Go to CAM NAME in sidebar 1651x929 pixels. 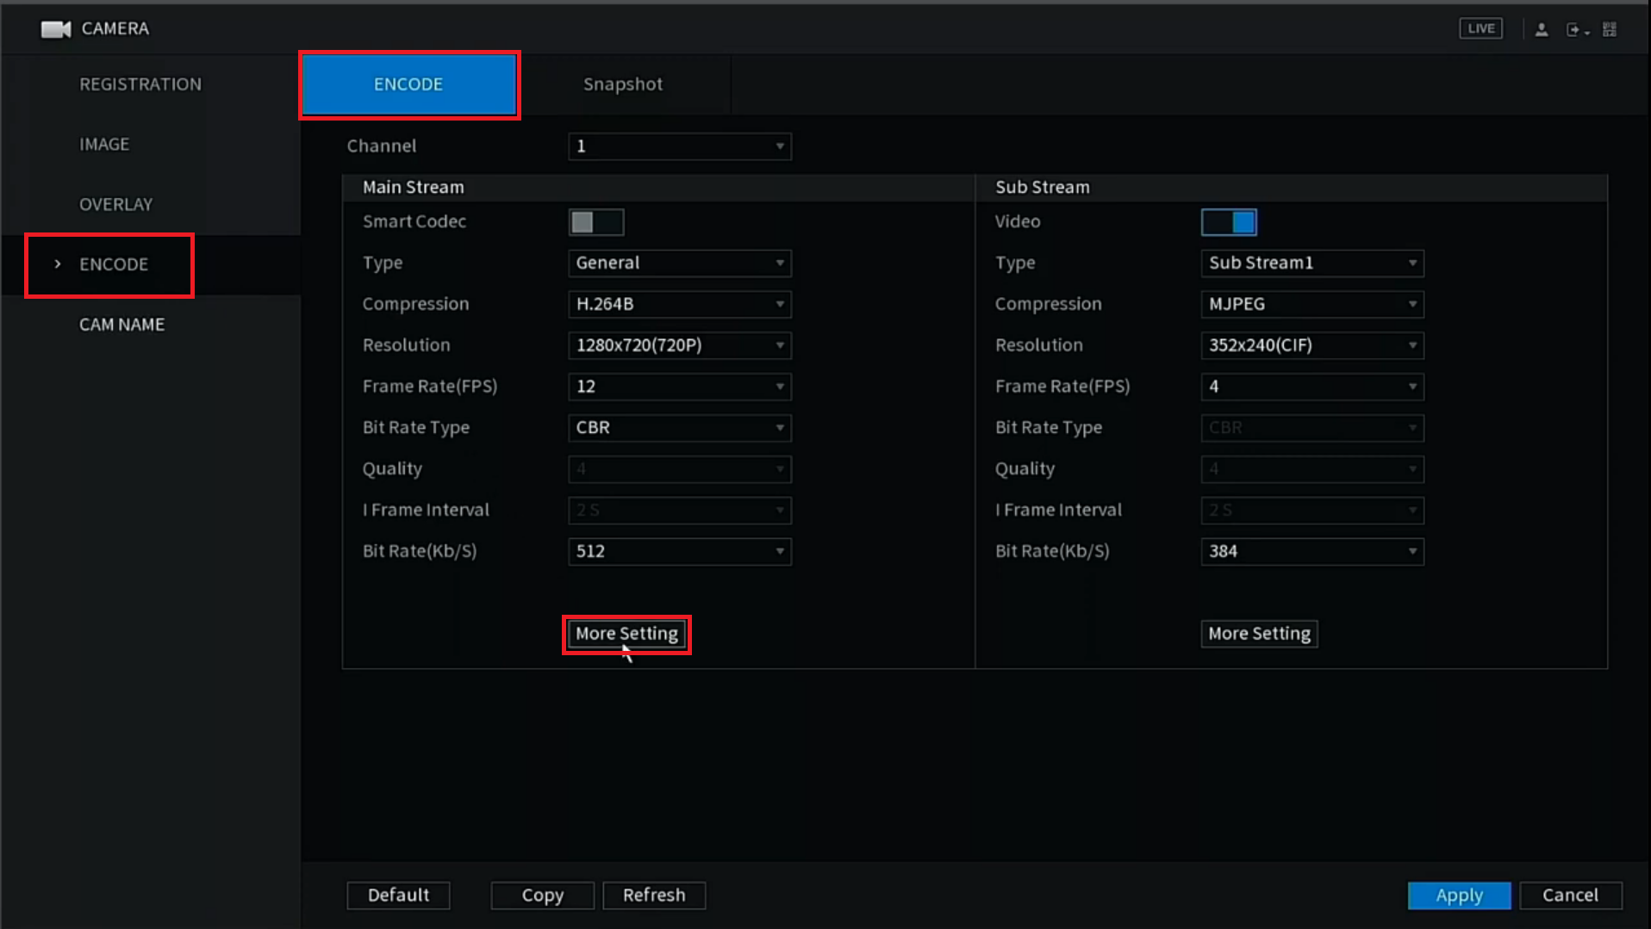tap(121, 325)
